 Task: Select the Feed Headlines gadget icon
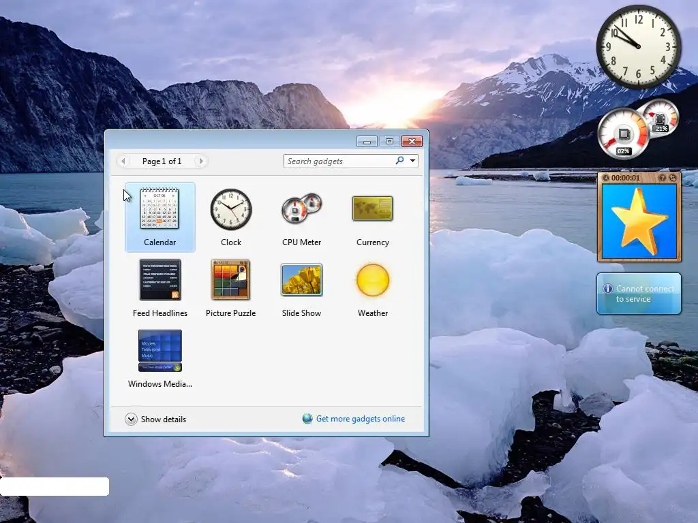point(160,280)
